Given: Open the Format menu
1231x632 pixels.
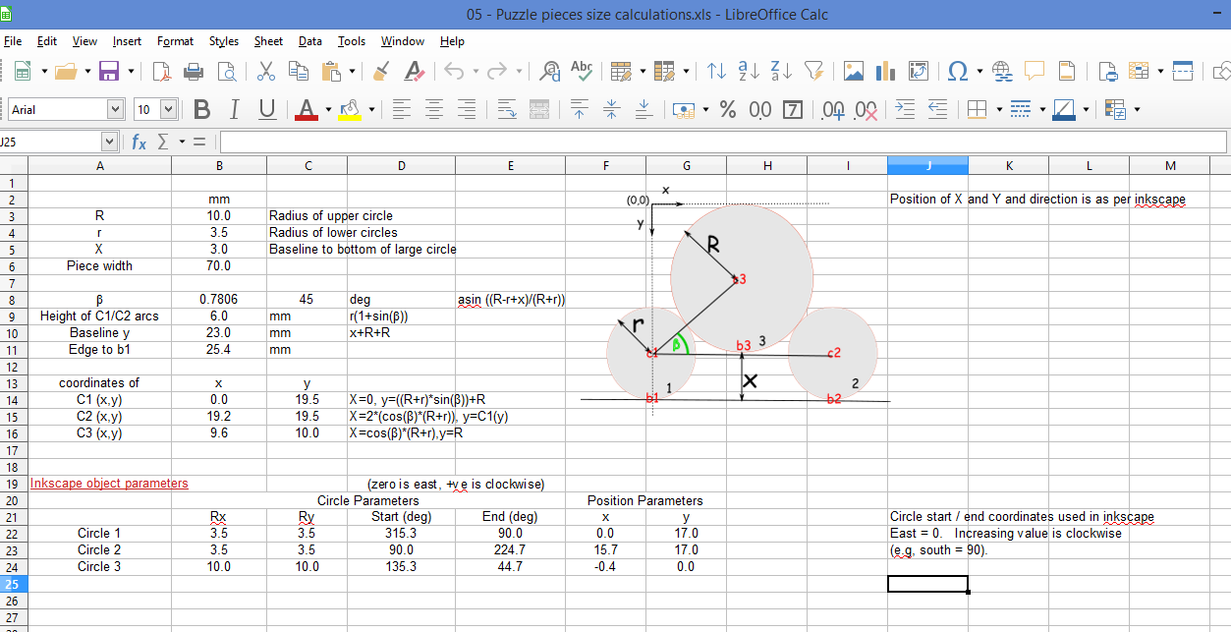Looking at the screenshot, I should (175, 41).
